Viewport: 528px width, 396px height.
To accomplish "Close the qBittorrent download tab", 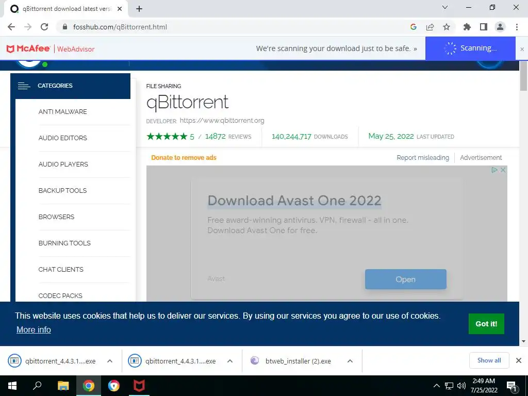I will point(120,9).
